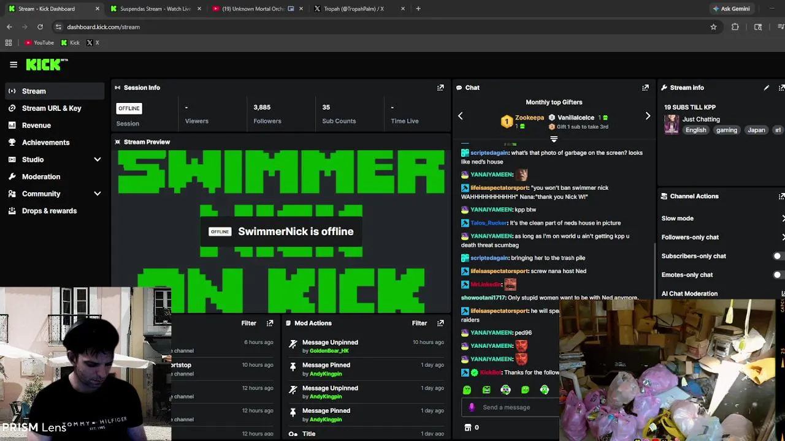
Task: Open YouTube bookmark
Action: coord(39,43)
